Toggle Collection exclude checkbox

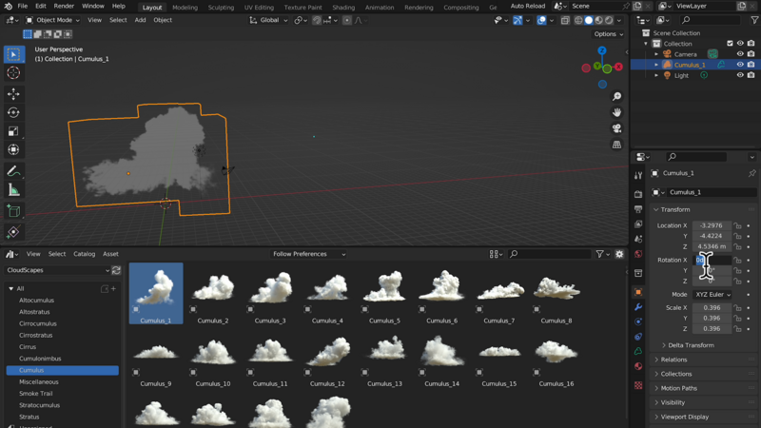pyautogui.click(x=730, y=43)
